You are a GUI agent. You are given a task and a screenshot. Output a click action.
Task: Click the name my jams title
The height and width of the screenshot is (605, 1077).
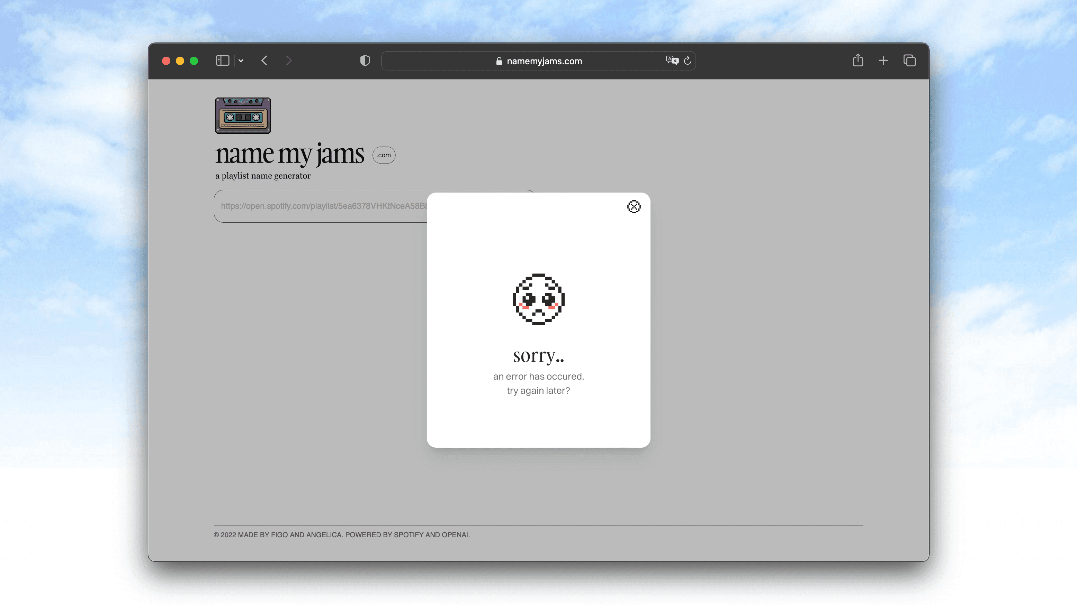click(x=289, y=154)
